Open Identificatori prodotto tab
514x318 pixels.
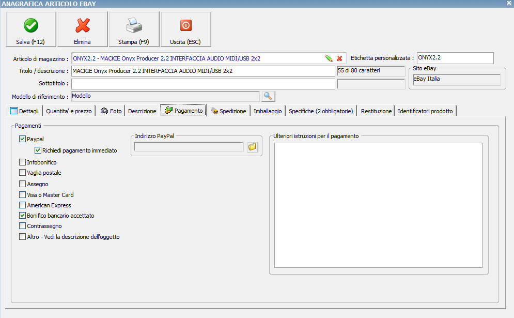click(425, 111)
